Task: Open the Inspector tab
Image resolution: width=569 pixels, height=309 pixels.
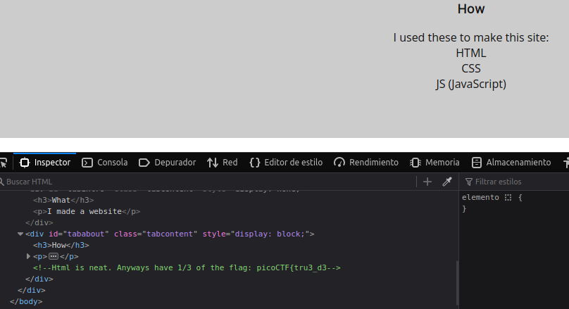Action: [45, 163]
